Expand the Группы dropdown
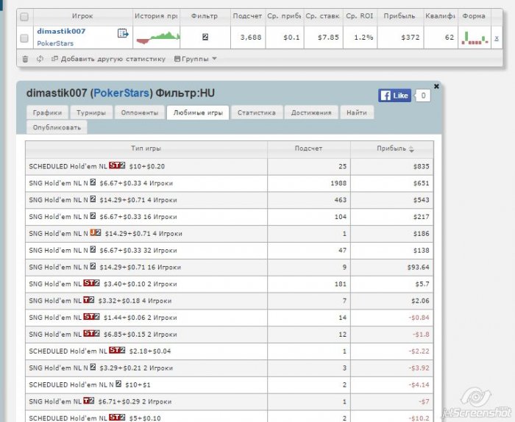This screenshot has width=515, height=422. 195,59
